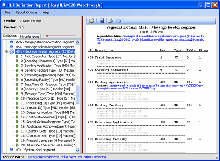Click the 'Segment Details: MSH' report heading
Viewport: 220px width, 161px height.
coord(152,28)
